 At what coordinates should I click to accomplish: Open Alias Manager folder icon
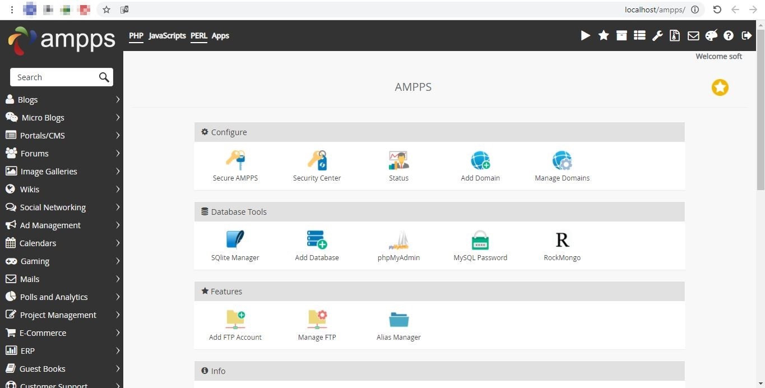pyautogui.click(x=398, y=320)
